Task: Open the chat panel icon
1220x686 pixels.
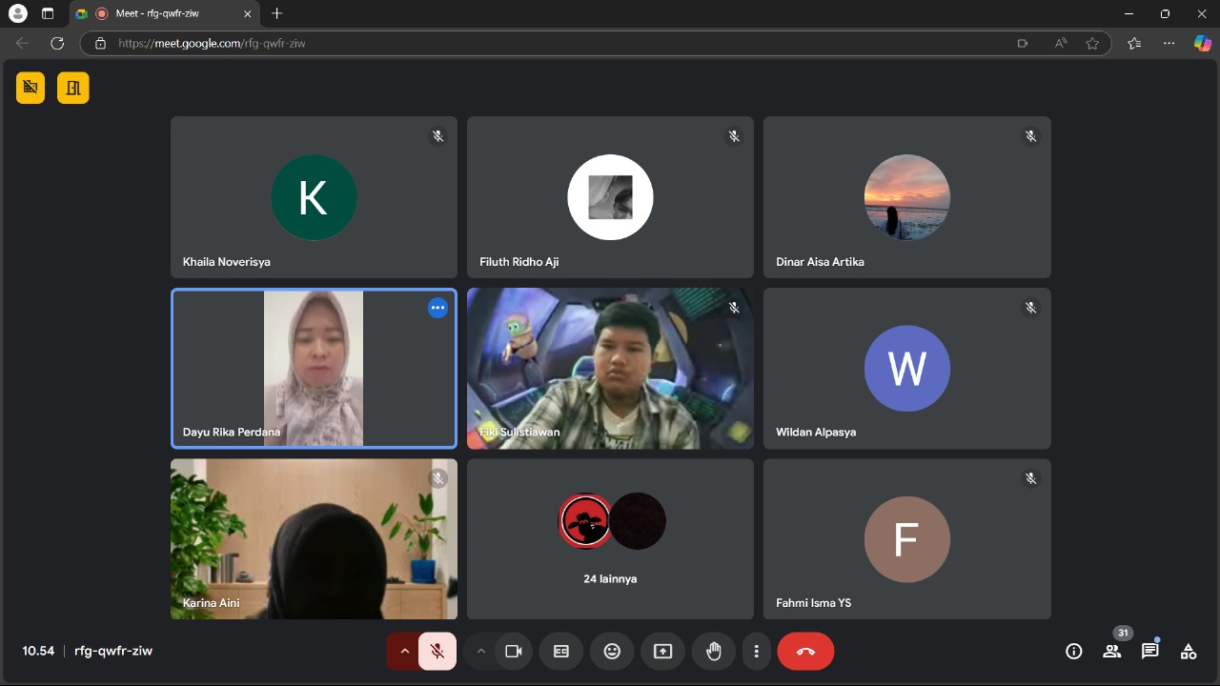Action: (1149, 652)
